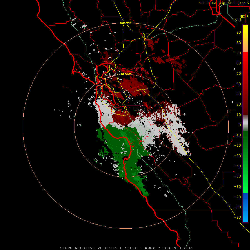Click the legend value "0"
250x250 pixels.
(240, 125)
